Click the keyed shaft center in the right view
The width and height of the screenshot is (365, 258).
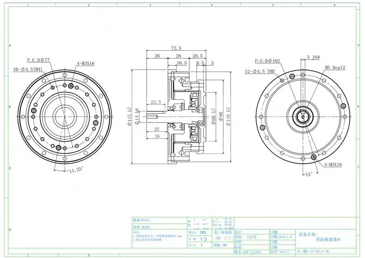click(304, 117)
